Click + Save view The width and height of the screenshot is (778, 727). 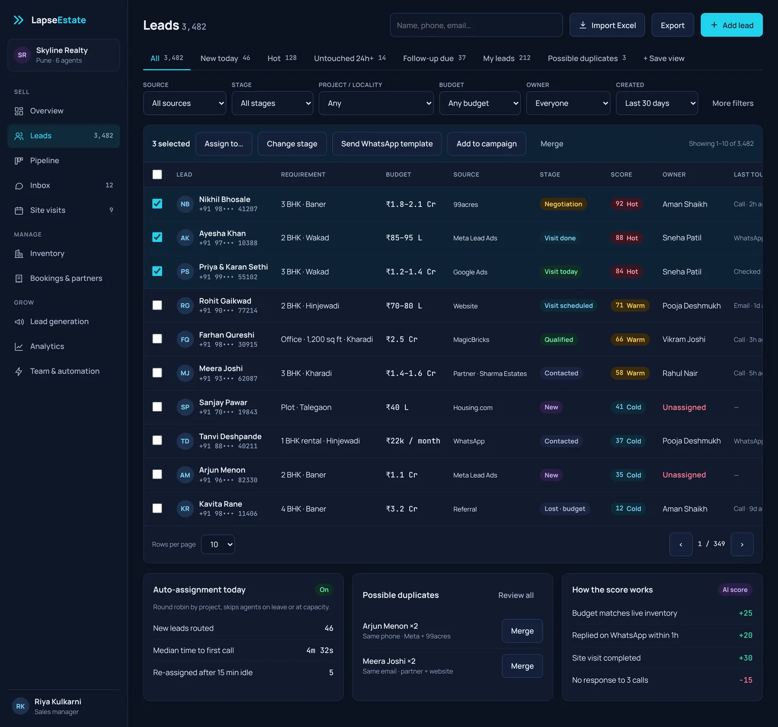[664, 58]
